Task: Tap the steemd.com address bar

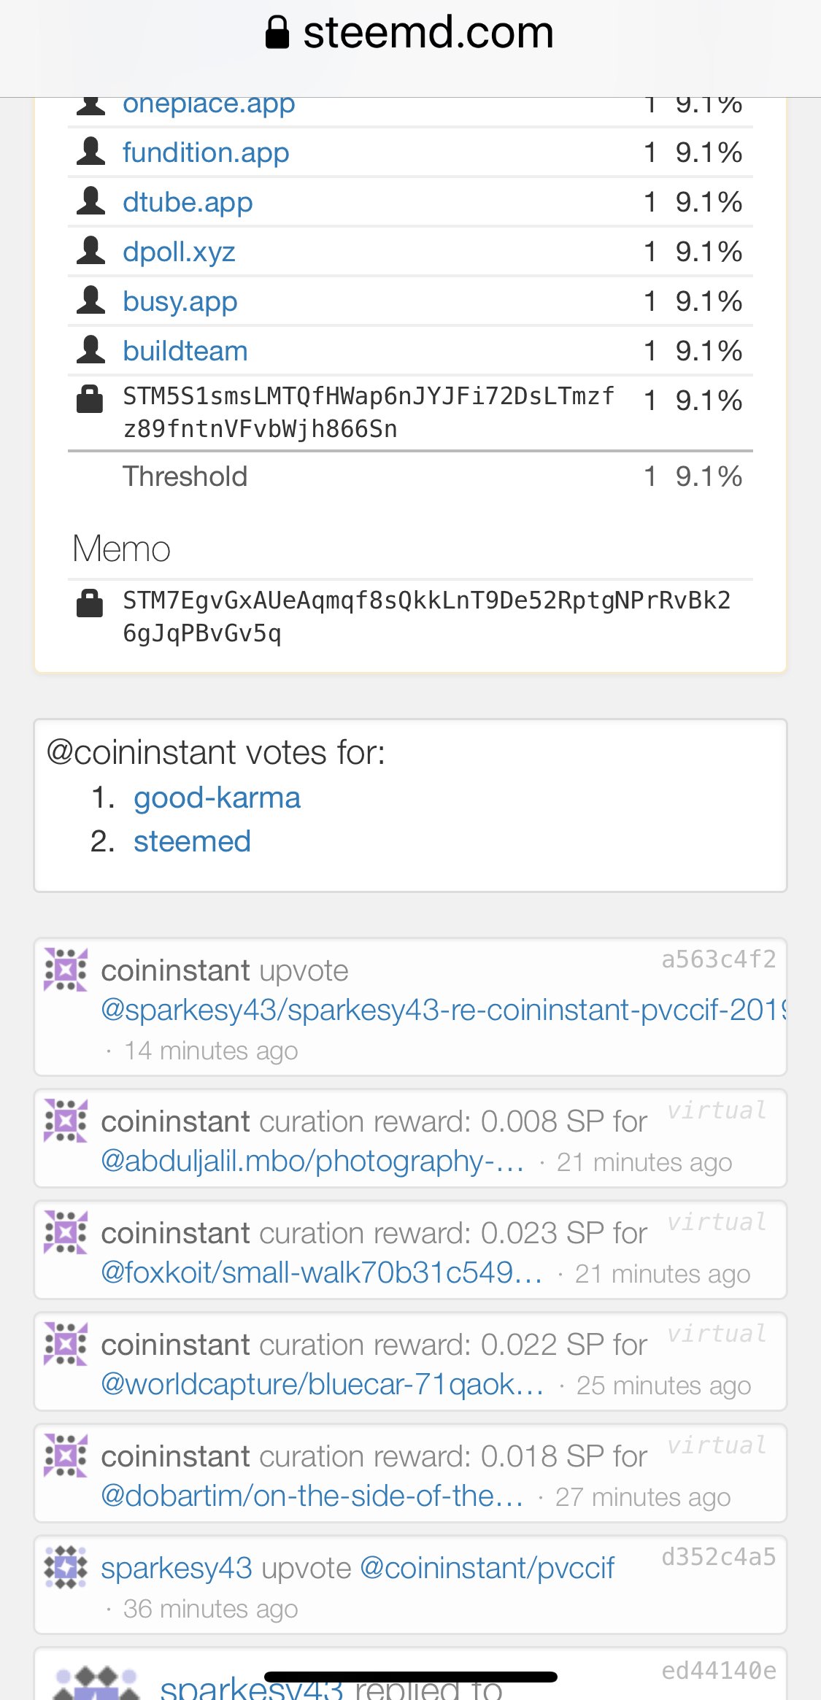Action: pyautogui.click(x=410, y=33)
